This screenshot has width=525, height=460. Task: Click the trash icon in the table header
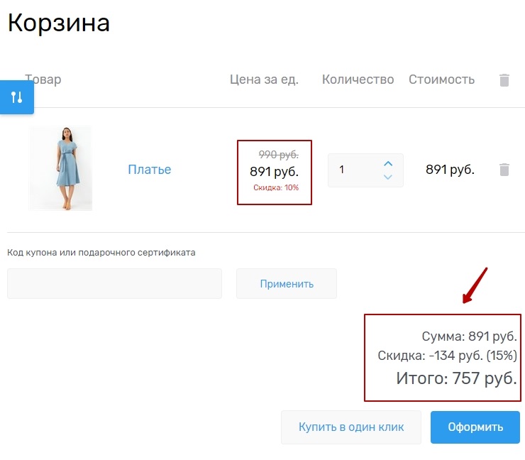(x=504, y=80)
